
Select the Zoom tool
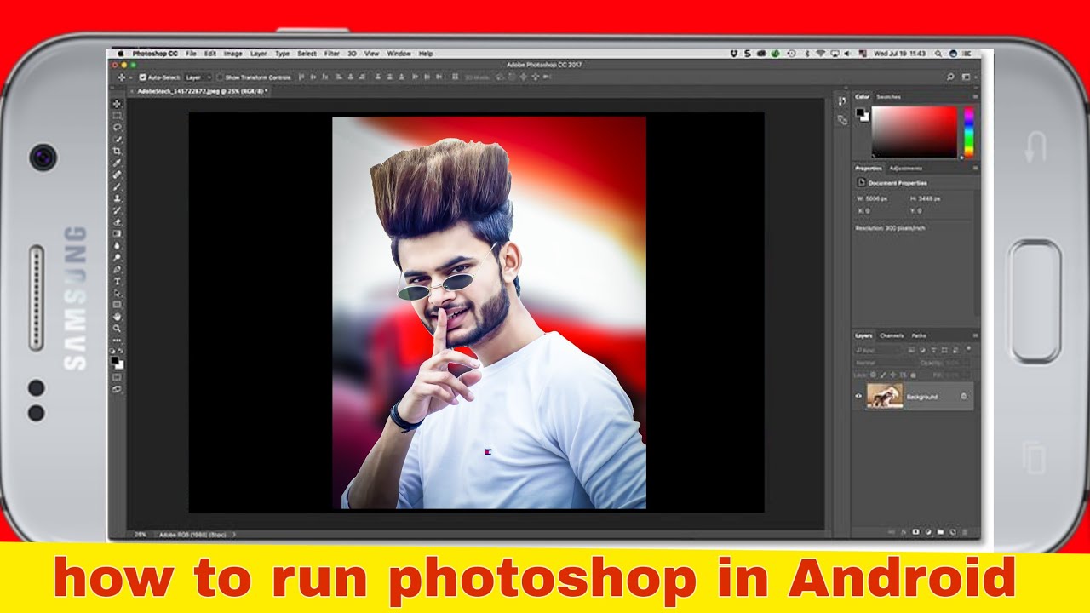[x=118, y=328]
